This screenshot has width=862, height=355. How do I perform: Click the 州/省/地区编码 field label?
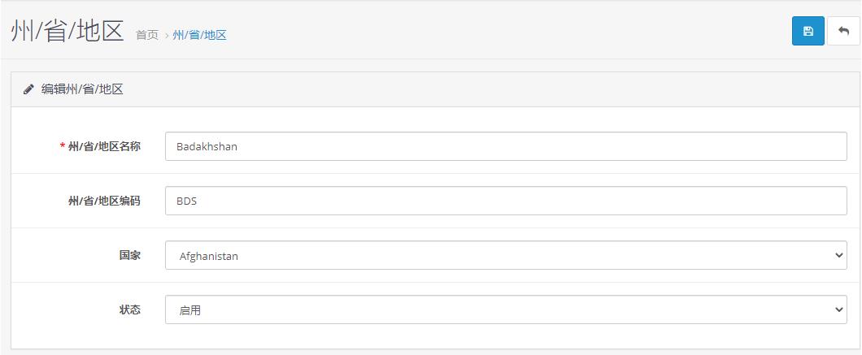pos(104,201)
